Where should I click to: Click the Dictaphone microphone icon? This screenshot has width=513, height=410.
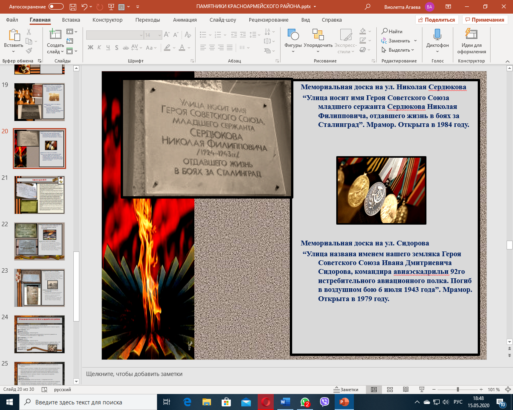437,34
